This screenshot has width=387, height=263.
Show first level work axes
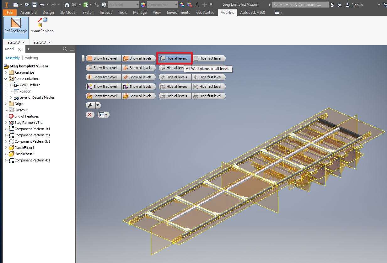click(104, 68)
